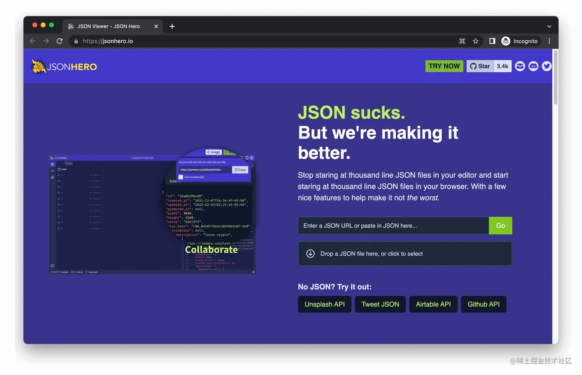Click the 'Drop a JSON file here' area
This screenshot has height=375, width=582.
click(x=405, y=253)
